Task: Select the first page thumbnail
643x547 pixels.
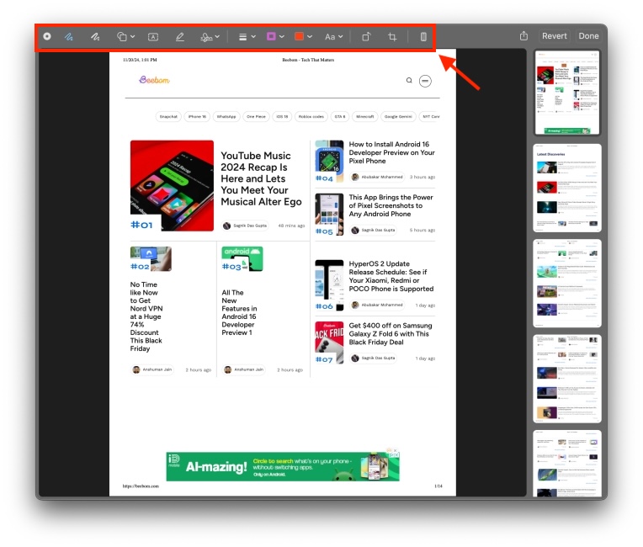Action: [567, 93]
